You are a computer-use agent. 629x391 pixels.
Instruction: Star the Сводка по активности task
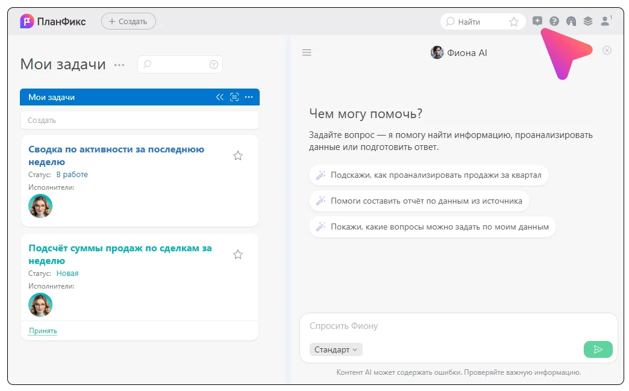point(238,155)
